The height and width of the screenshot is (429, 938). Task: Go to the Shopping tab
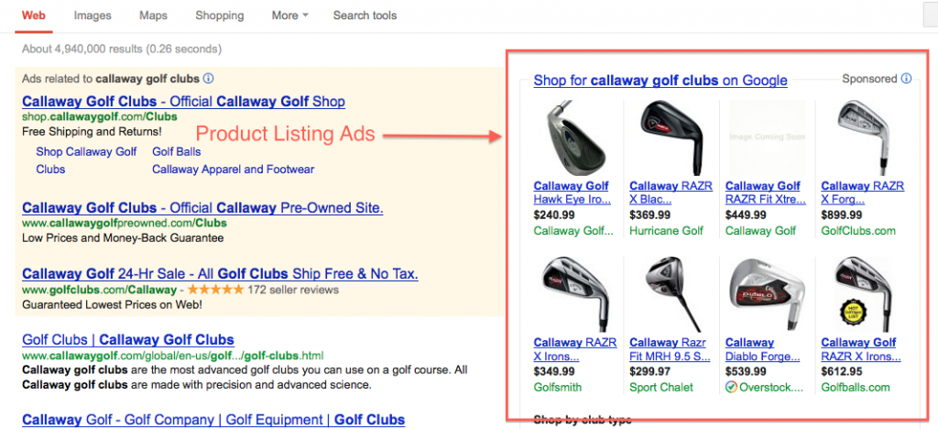click(220, 16)
